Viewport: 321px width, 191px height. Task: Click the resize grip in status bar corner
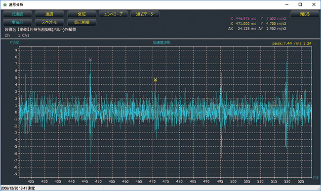pyautogui.click(x=319, y=189)
